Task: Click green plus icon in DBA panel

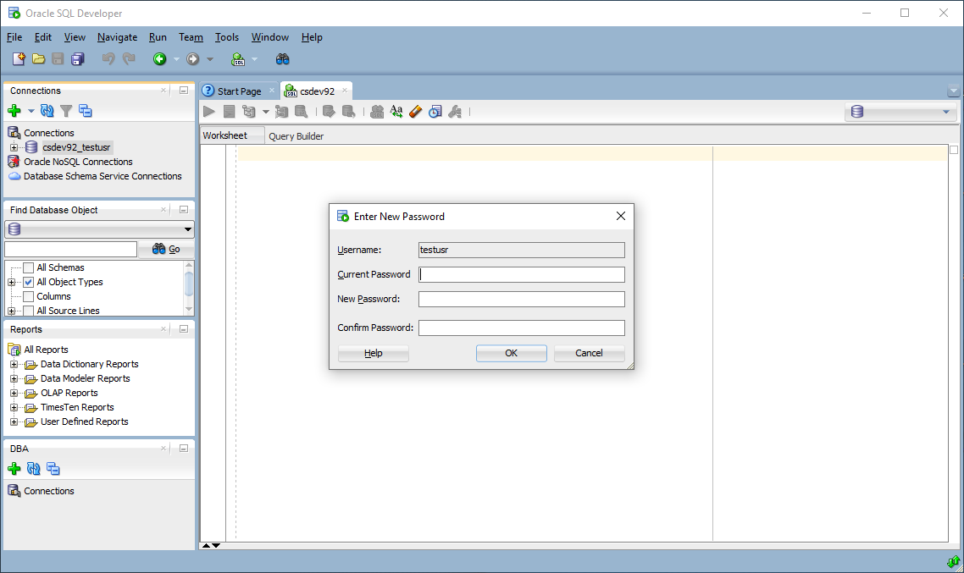Action: pyautogui.click(x=14, y=469)
